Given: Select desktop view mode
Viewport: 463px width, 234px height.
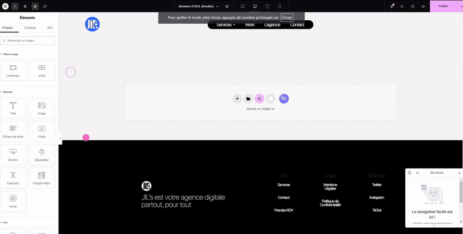Looking at the screenshot, I should pyautogui.click(x=242, y=6).
